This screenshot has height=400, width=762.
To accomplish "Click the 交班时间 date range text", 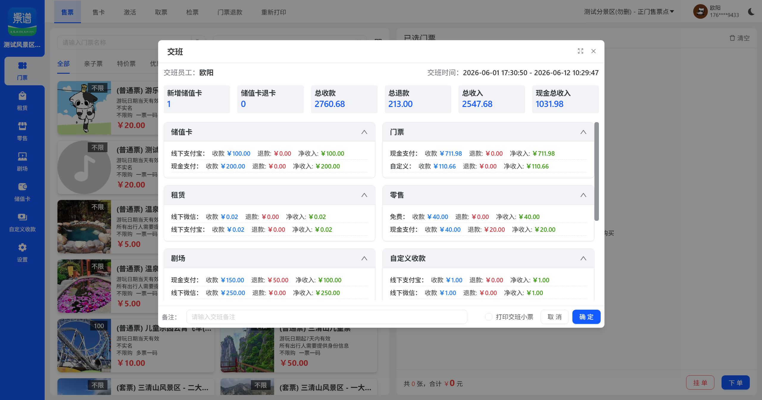I will [531, 73].
